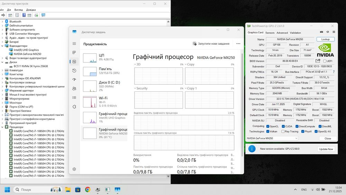Open Microsoft Store from the taskbar
The width and height of the screenshot is (346, 195).
(78, 189)
